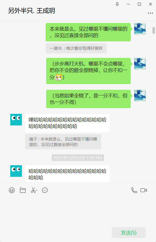Click the quoted reply from 一道半
Screen dimensions: 156x242
76,48
